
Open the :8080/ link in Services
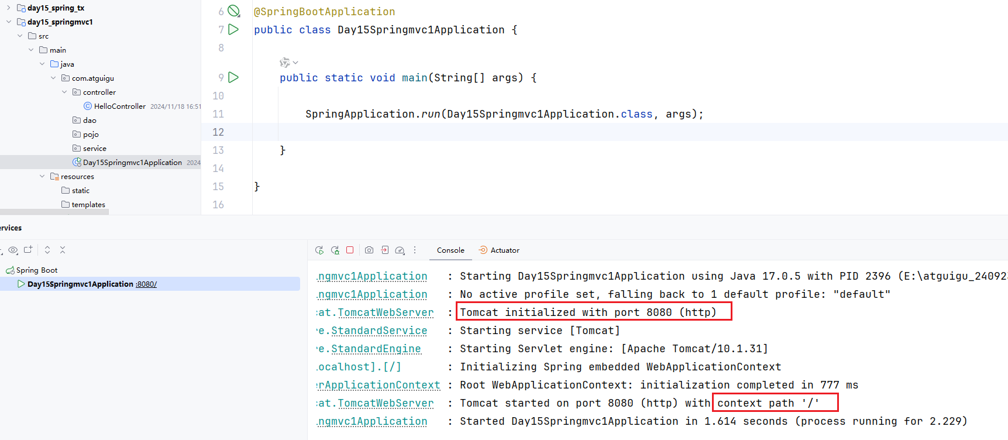coord(146,284)
